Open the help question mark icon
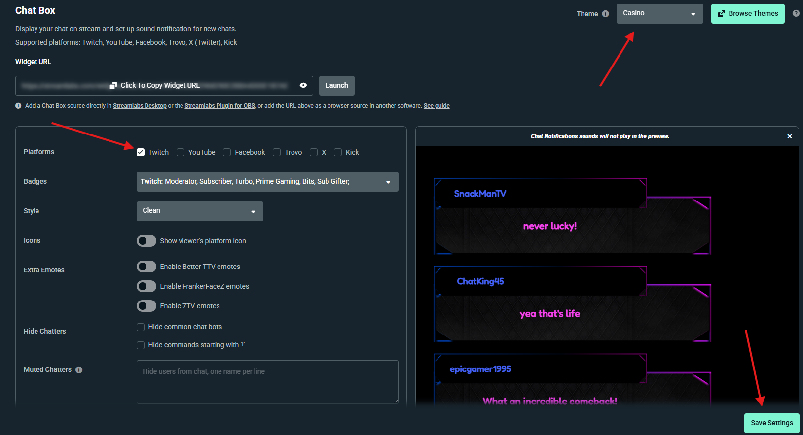This screenshot has width=803, height=435. coord(796,13)
